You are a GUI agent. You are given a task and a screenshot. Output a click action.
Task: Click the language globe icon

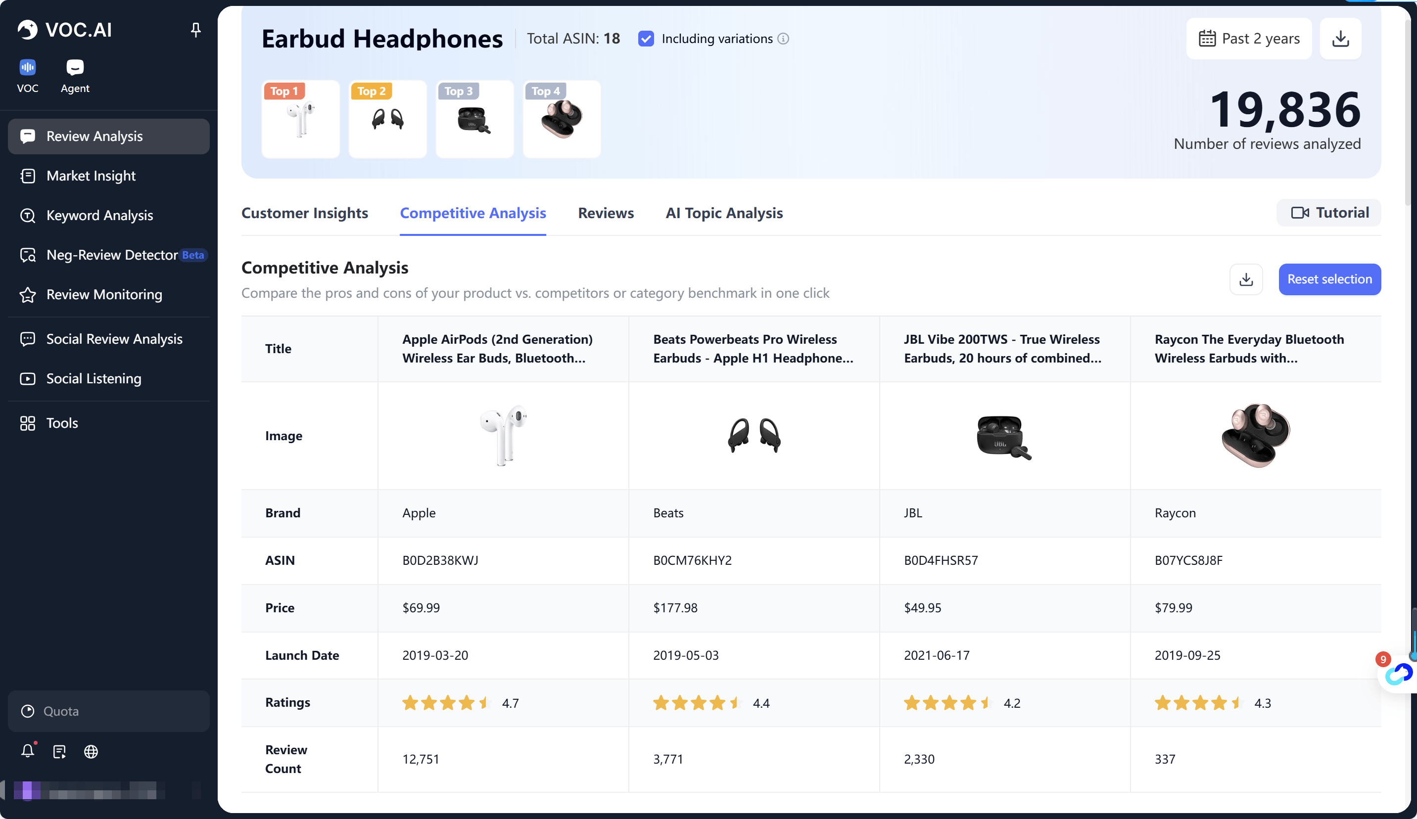click(91, 751)
